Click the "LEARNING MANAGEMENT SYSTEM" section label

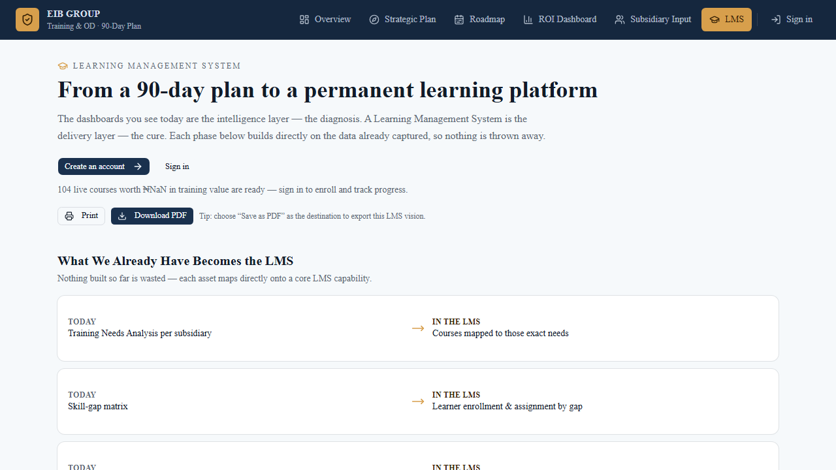click(x=157, y=66)
